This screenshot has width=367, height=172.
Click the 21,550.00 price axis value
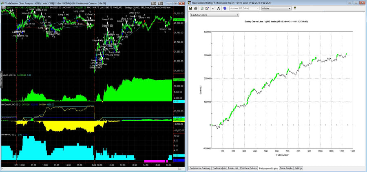pos(179,71)
